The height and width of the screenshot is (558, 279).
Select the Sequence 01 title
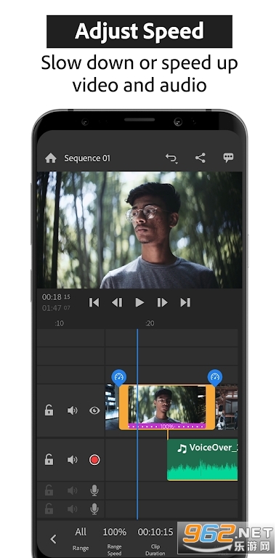[x=87, y=158]
